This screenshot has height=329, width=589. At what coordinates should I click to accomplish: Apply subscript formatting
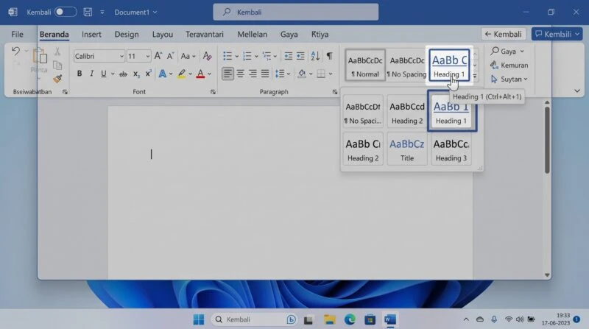136,74
